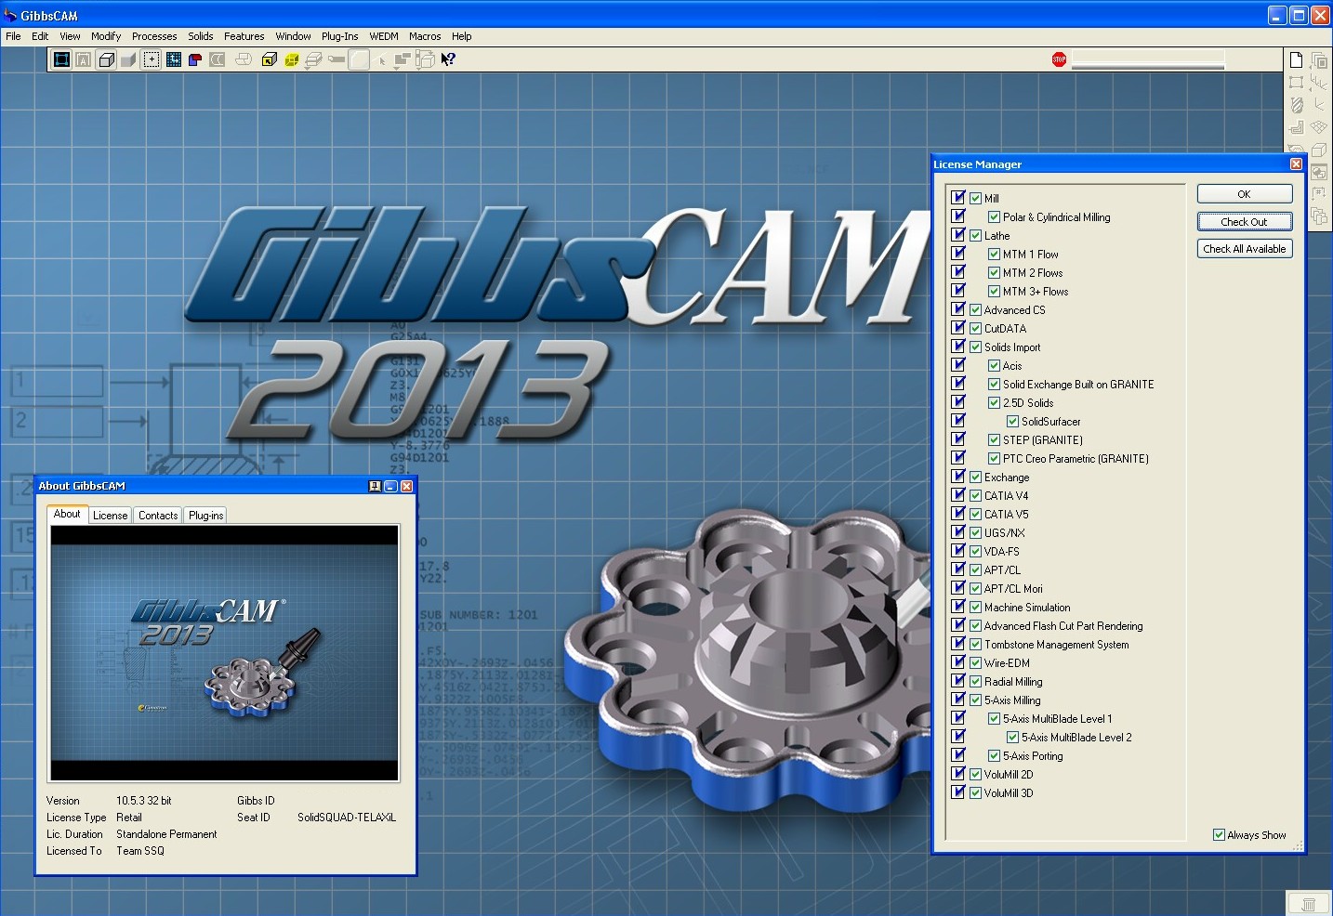
Task: Toggle the Machine Simulation checkbox
Action: (x=975, y=608)
